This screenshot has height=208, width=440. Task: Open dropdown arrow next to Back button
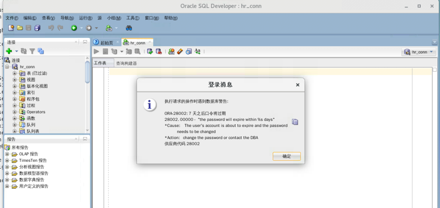(81, 28)
